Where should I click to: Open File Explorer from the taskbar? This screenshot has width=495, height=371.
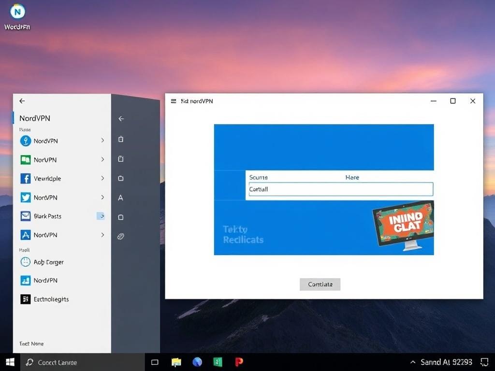point(176,362)
